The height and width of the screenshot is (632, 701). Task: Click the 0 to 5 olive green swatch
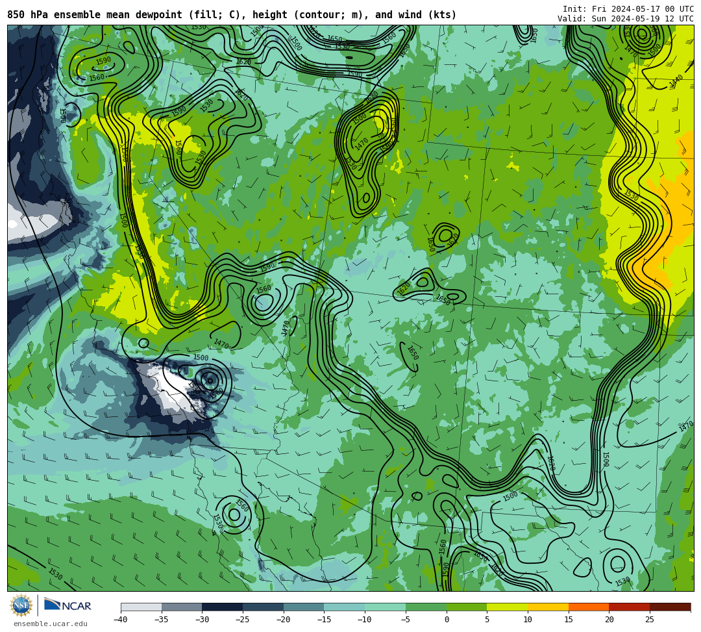click(467, 607)
